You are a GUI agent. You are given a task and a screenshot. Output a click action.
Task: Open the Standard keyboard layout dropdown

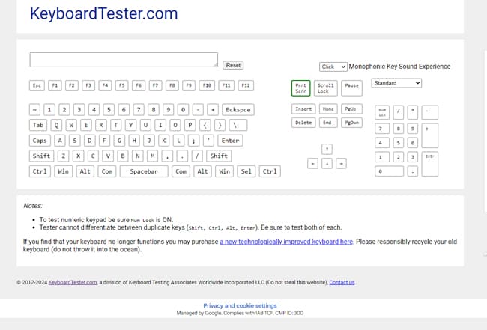tap(396, 83)
